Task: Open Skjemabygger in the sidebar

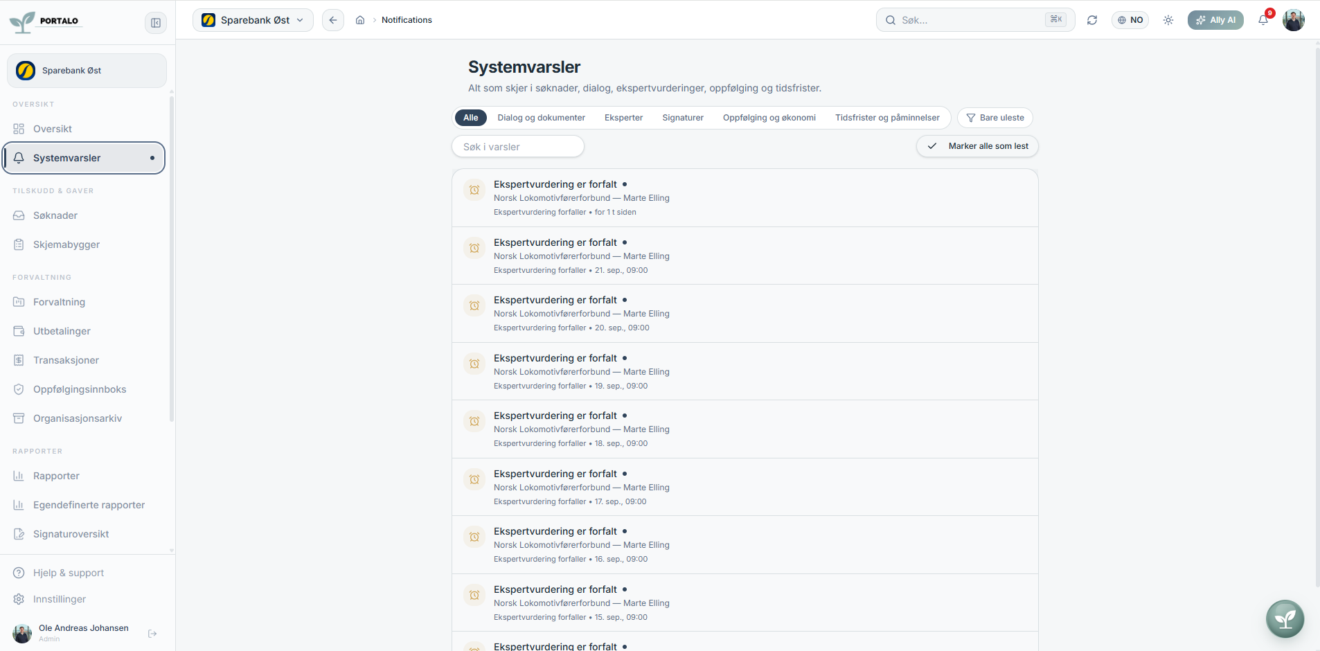Action: (x=84, y=244)
